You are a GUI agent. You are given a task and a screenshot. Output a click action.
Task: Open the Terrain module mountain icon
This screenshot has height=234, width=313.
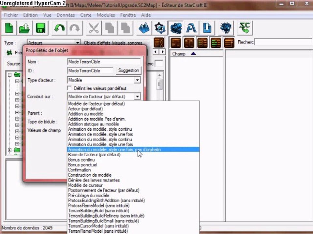(x=144, y=28)
